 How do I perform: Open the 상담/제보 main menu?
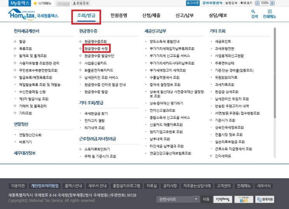click(x=218, y=16)
